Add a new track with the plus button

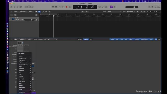pos(11,15)
